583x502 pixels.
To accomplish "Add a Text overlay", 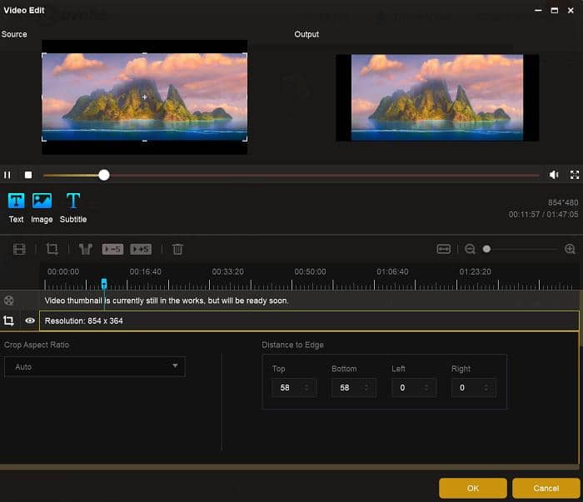I will click(x=17, y=208).
